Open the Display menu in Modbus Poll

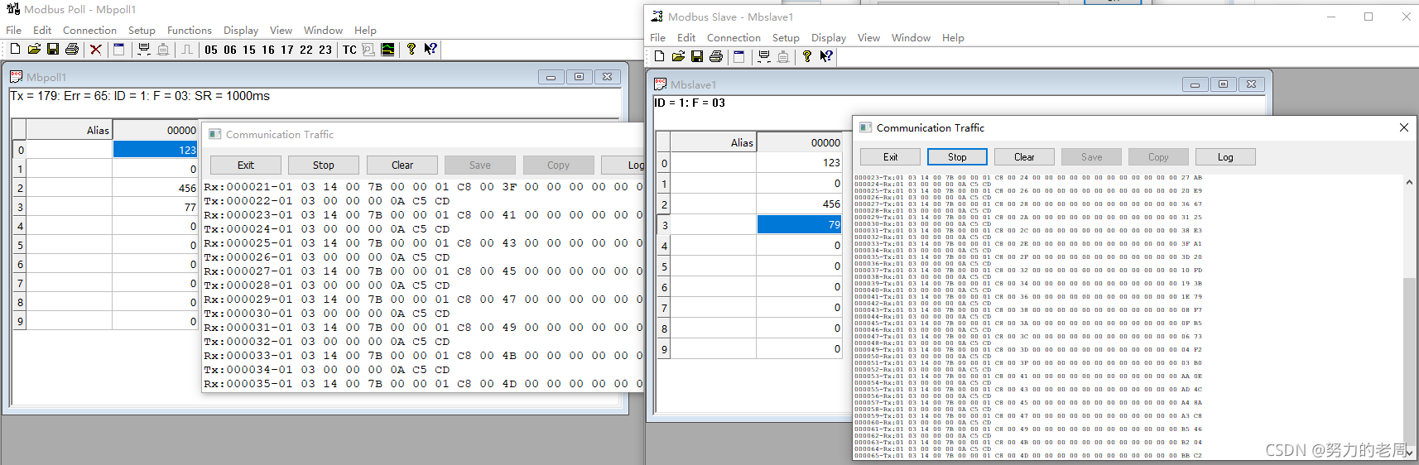tap(241, 30)
